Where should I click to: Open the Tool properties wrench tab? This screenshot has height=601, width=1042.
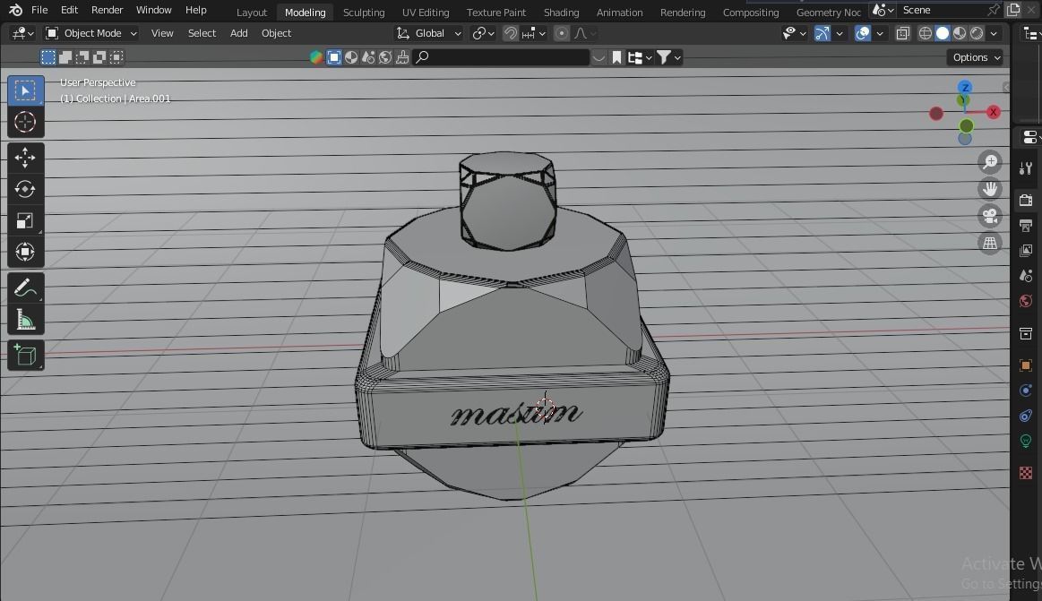pyautogui.click(x=1025, y=168)
